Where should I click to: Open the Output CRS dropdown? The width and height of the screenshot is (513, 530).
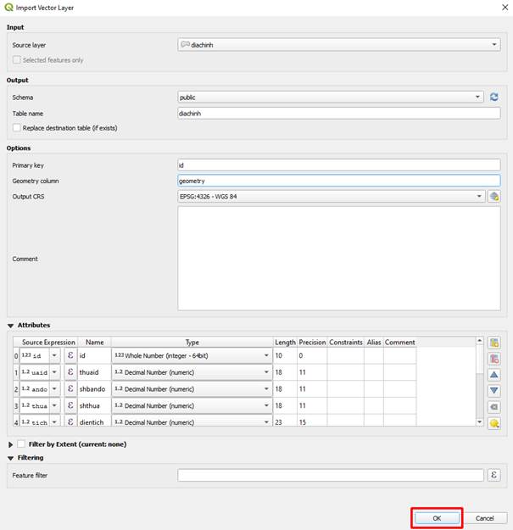pyautogui.click(x=331, y=197)
